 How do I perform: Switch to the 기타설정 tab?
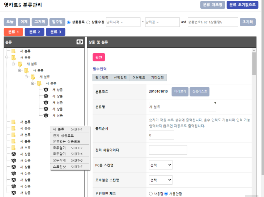point(157,78)
